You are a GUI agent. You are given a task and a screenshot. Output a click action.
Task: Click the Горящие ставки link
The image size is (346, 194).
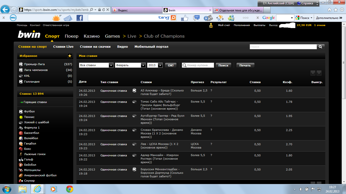(x=35, y=102)
